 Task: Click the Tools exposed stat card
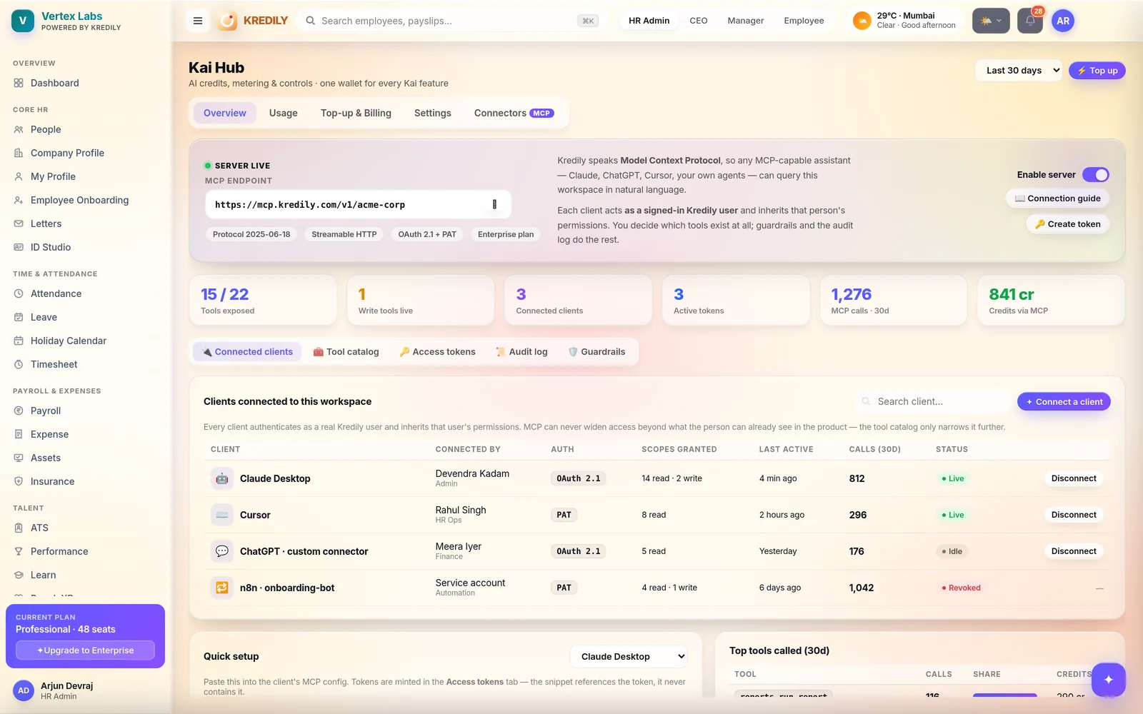click(263, 301)
